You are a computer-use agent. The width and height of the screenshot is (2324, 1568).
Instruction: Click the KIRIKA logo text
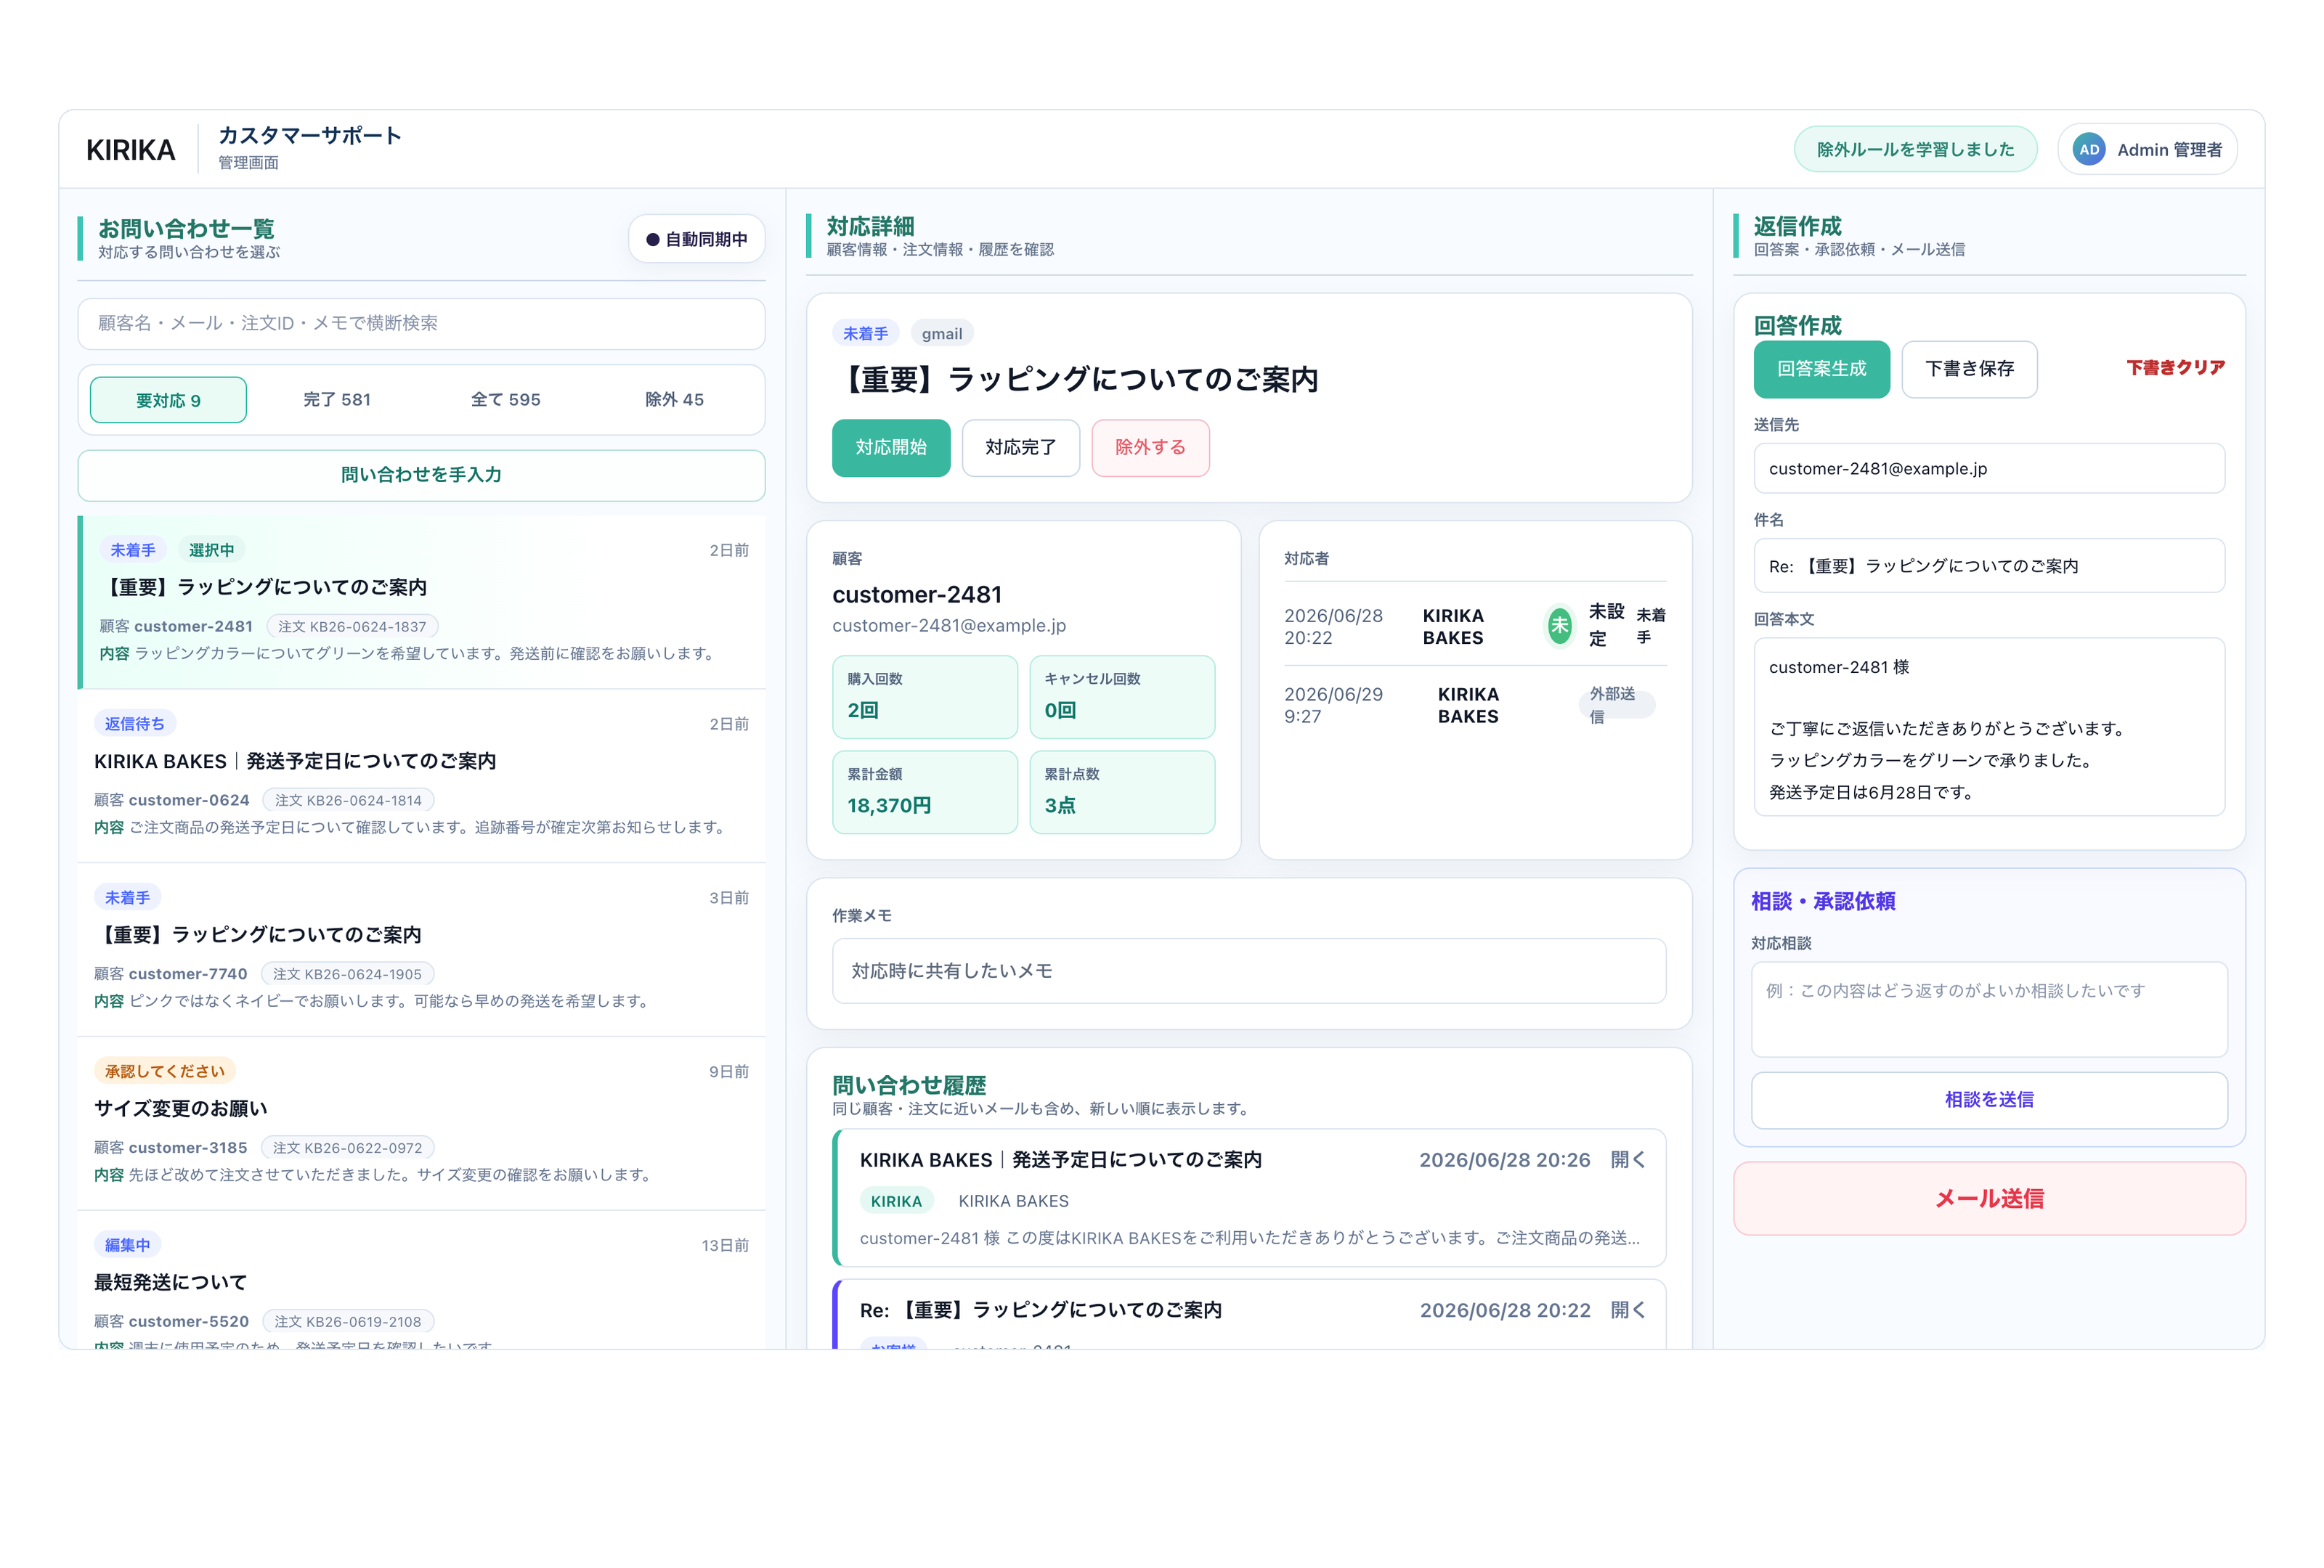[x=130, y=150]
